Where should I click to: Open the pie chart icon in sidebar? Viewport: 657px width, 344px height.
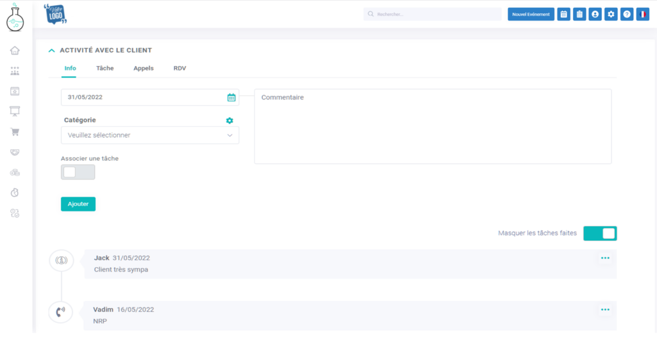(x=15, y=193)
